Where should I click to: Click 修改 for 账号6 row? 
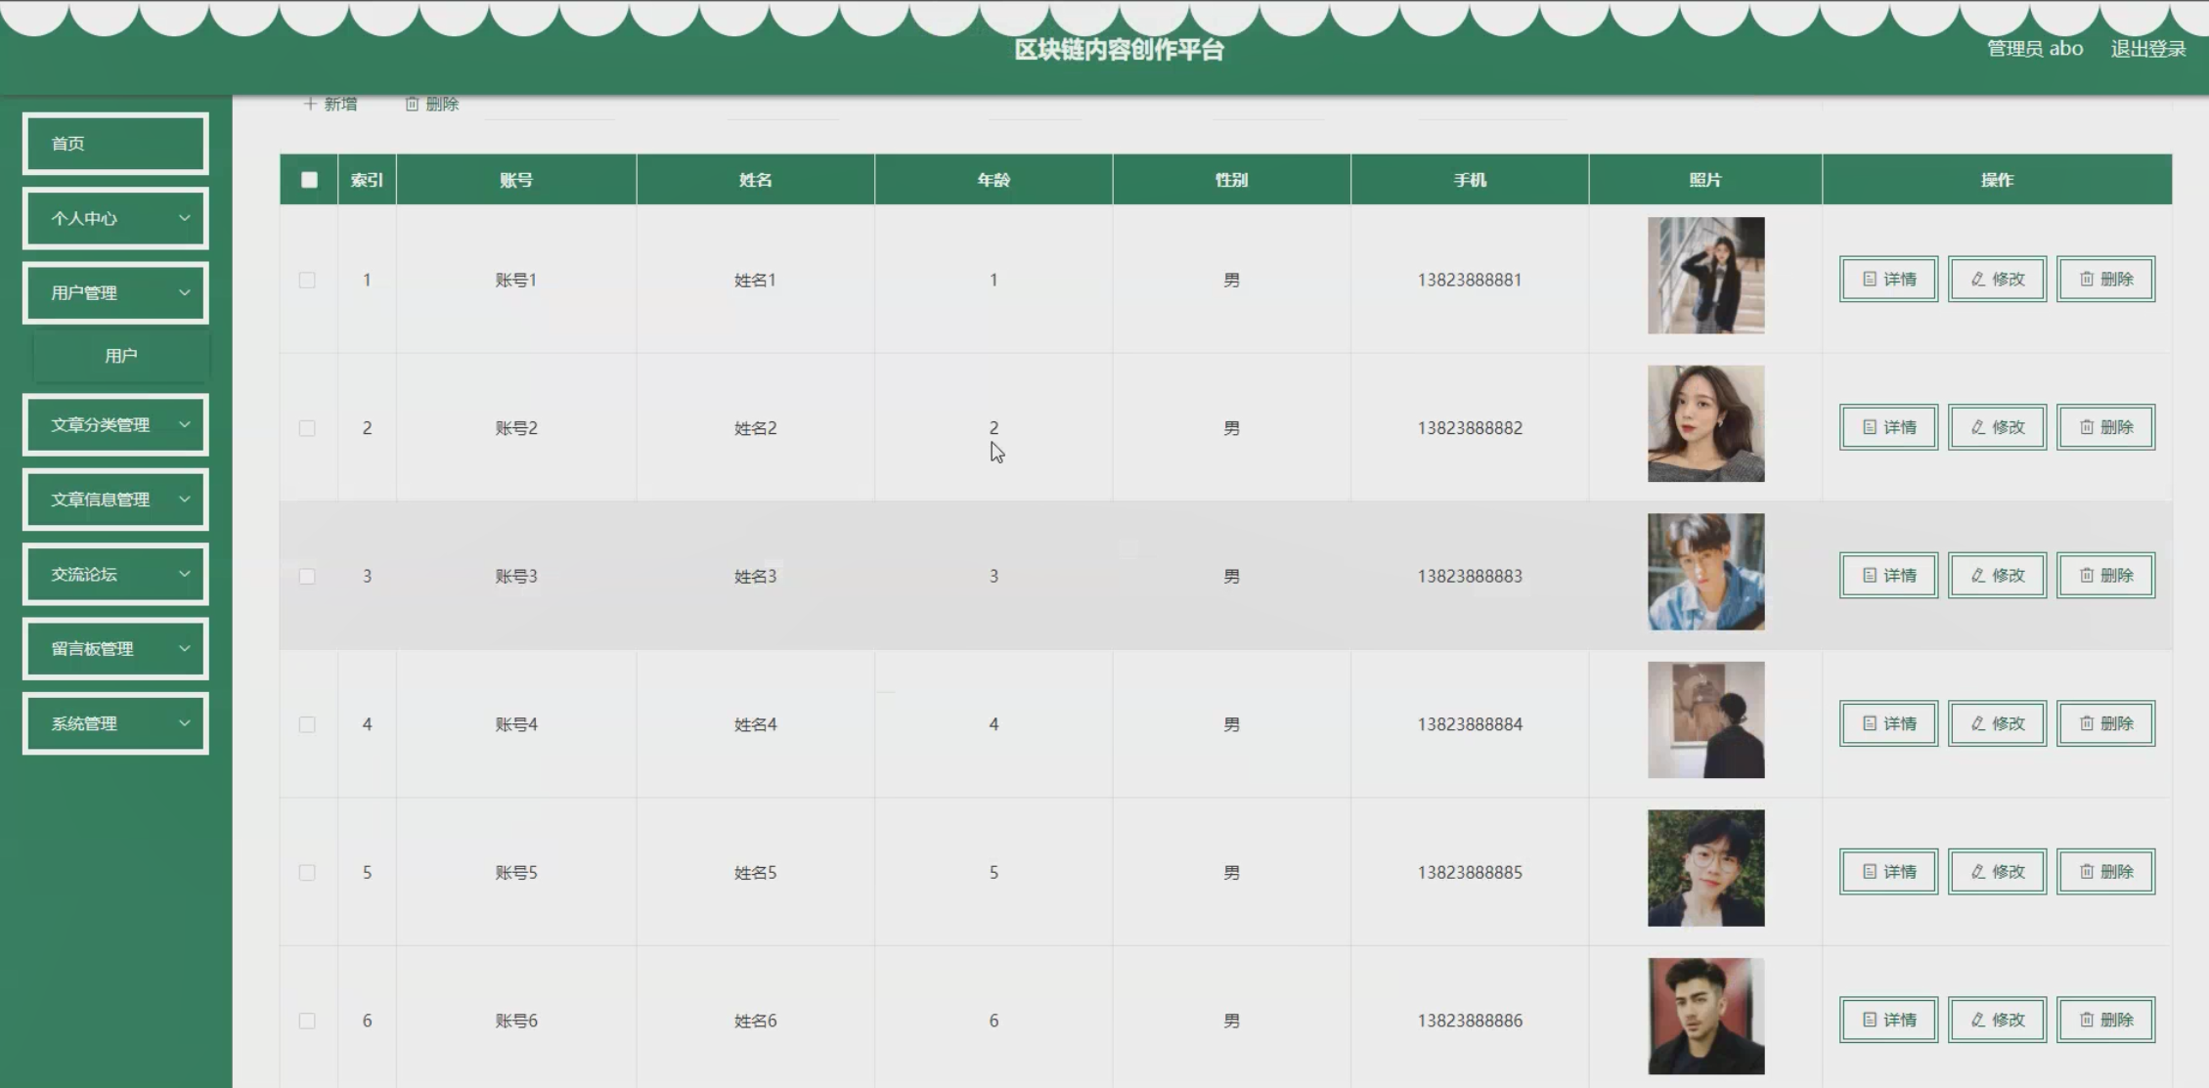pyautogui.click(x=1997, y=1020)
